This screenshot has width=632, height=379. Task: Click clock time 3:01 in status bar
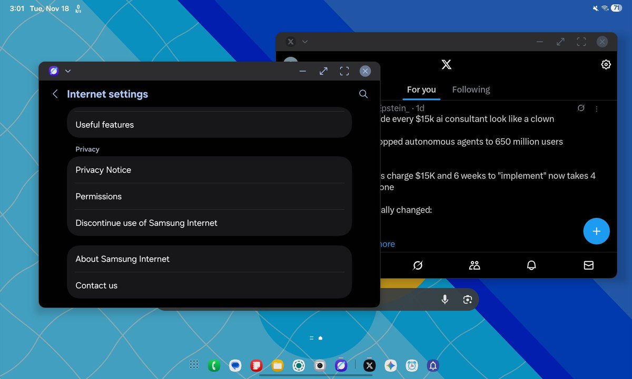(17, 8)
